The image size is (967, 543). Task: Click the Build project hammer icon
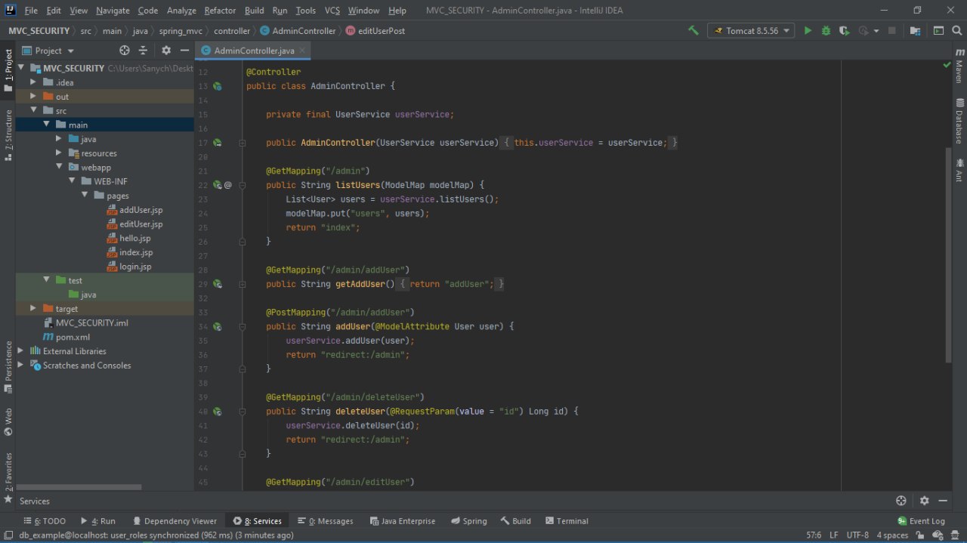coord(694,31)
